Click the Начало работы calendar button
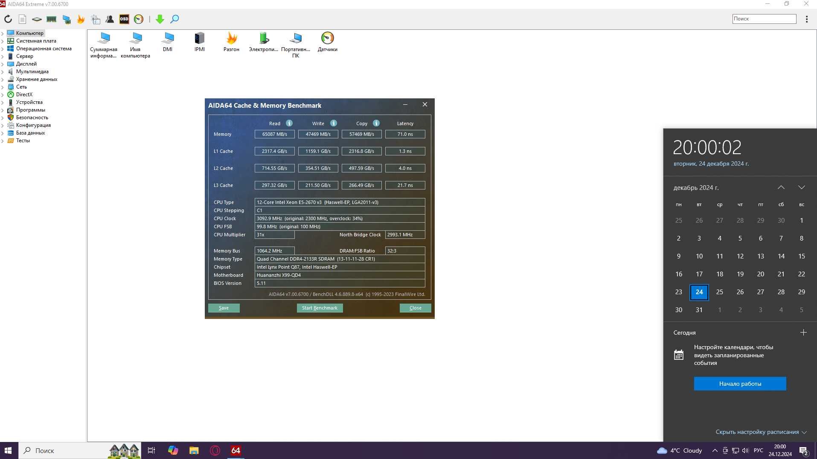 [x=740, y=384]
